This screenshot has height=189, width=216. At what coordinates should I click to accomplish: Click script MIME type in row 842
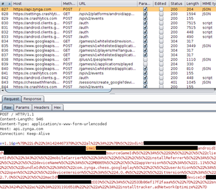207,78
